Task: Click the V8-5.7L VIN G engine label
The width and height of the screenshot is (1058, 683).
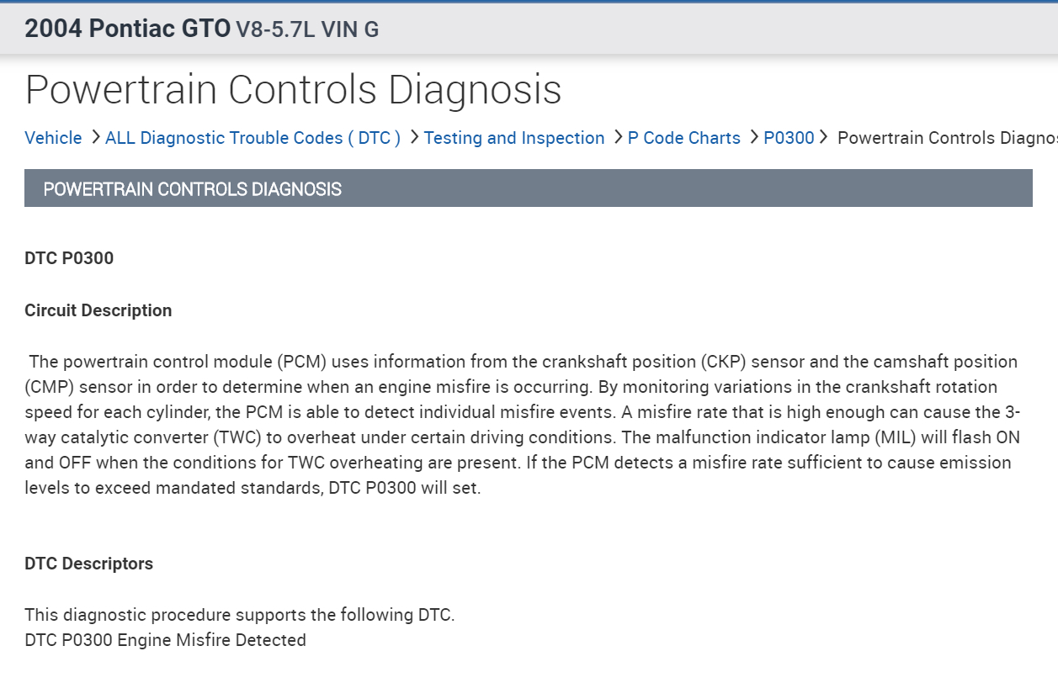Action: (307, 30)
